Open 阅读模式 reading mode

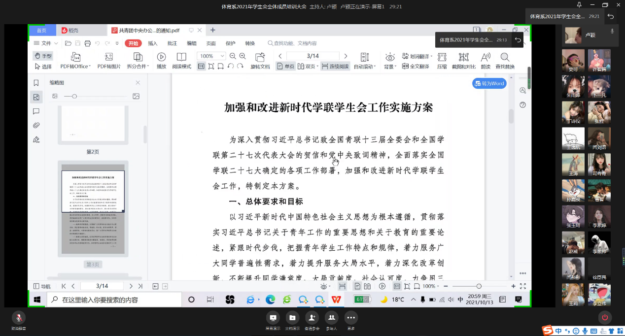(x=181, y=57)
